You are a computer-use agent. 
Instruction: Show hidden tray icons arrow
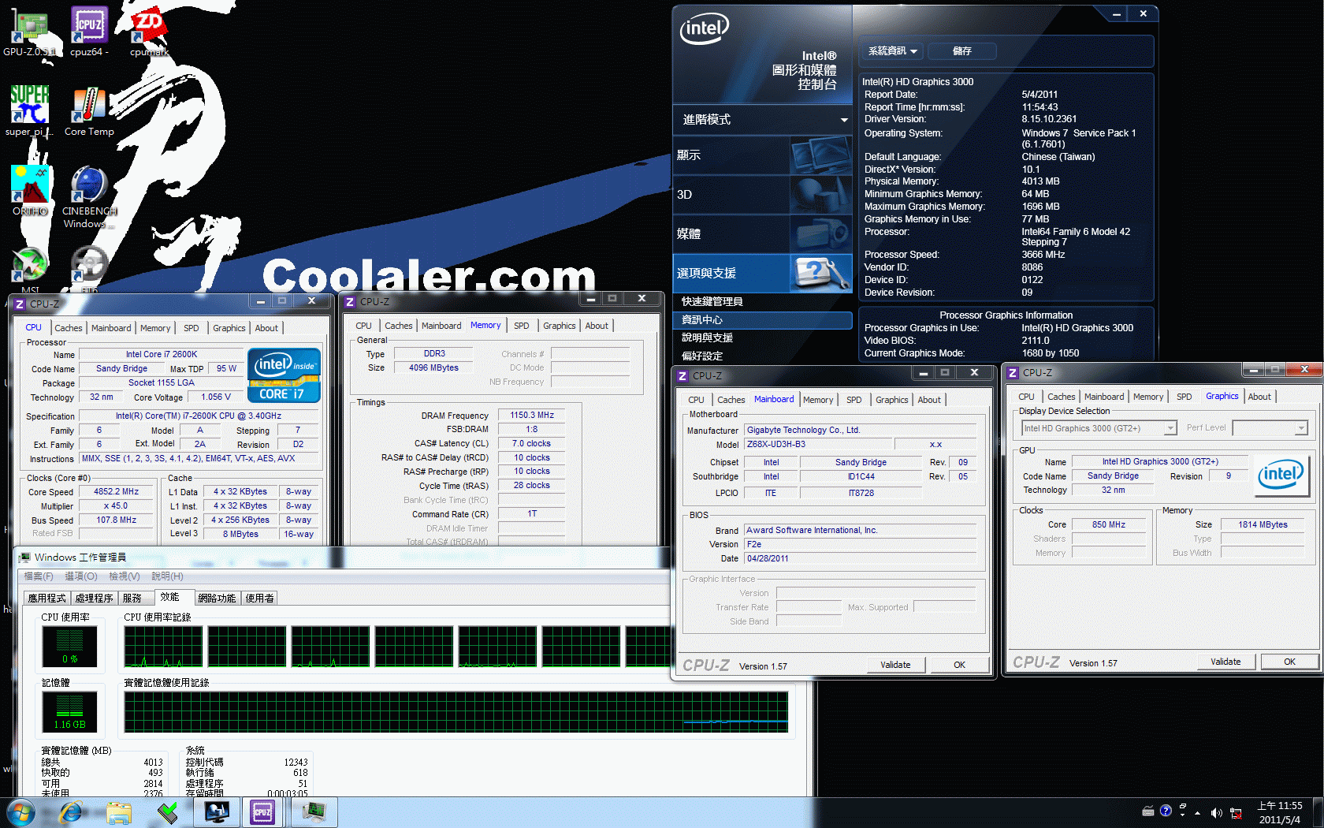[1198, 813]
